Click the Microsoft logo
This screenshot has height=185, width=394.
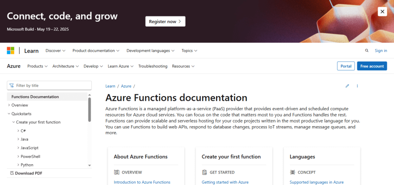[11, 50]
